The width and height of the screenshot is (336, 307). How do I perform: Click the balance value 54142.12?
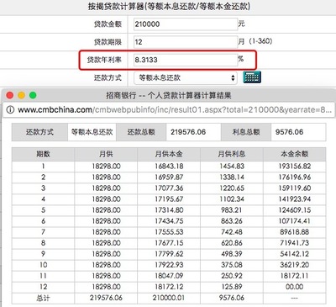[295, 254]
